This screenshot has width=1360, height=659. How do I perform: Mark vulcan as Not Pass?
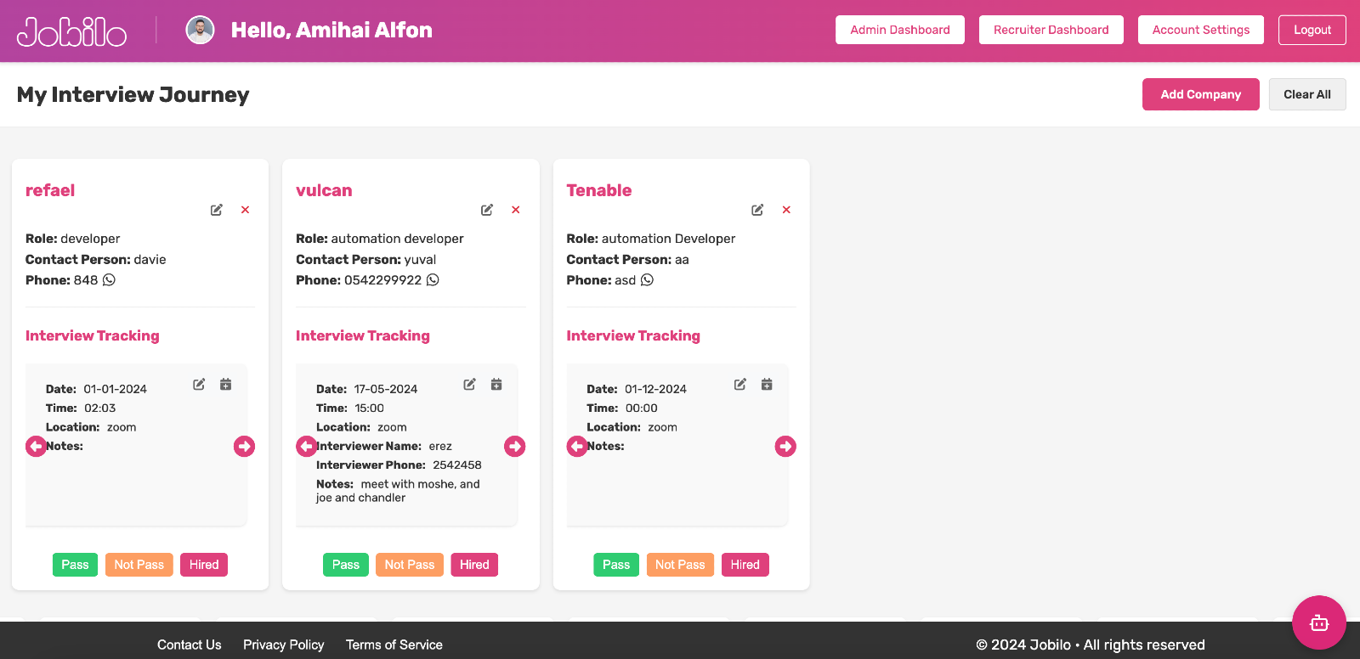(x=410, y=565)
